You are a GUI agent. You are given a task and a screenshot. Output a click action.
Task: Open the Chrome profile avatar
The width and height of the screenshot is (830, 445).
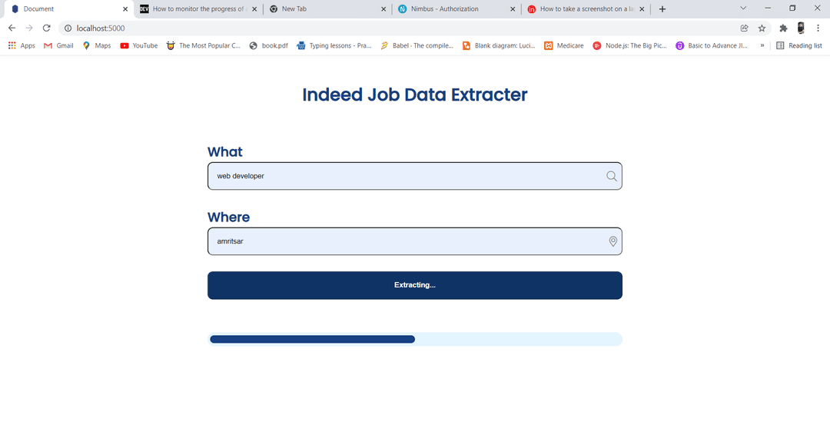pyautogui.click(x=801, y=28)
